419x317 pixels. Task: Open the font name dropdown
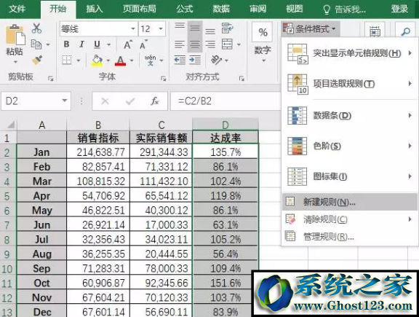[133, 28]
